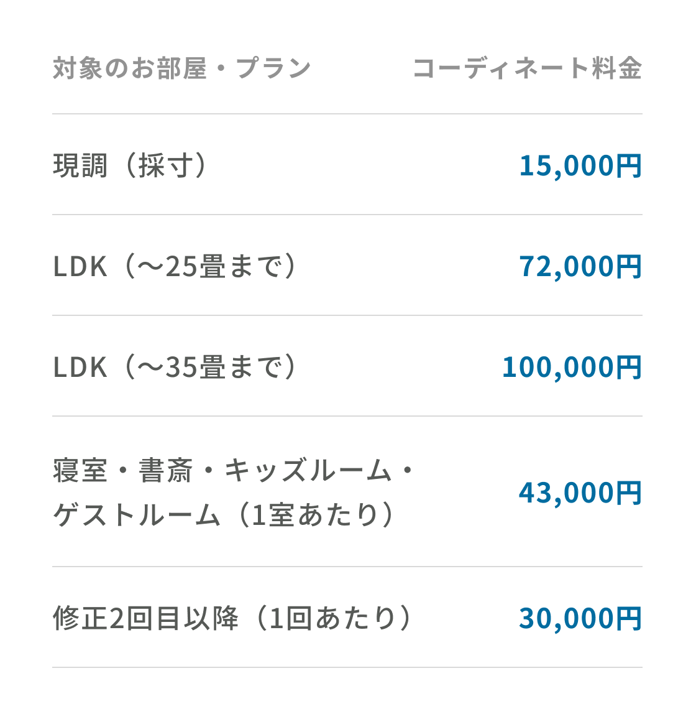This screenshot has height=709, width=696.
Task: Select the LDK（〜25畳まで） plan label
Action: pos(175,266)
